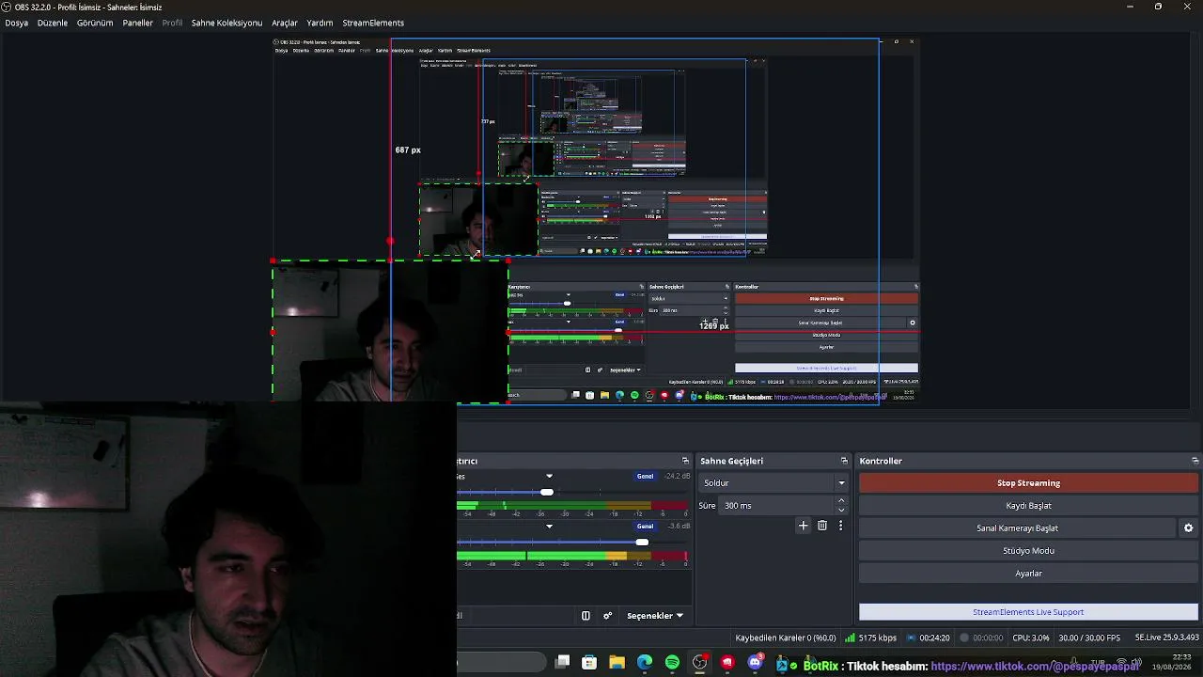Start recording with Kaydı Başlat
The width and height of the screenshot is (1203, 677).
click(1028, 506)
